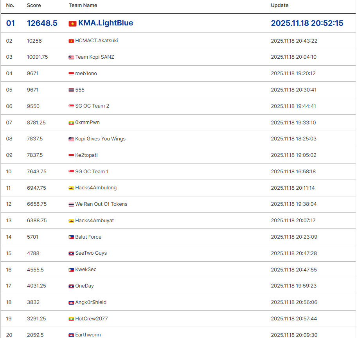Image resolution: width=358 pixels, height=338 pixels.
Task: Click the Cambodia flag beside Earthworm
Action: [x=71, y=335]
